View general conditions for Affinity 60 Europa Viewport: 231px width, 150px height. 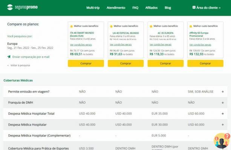(200, 45)
